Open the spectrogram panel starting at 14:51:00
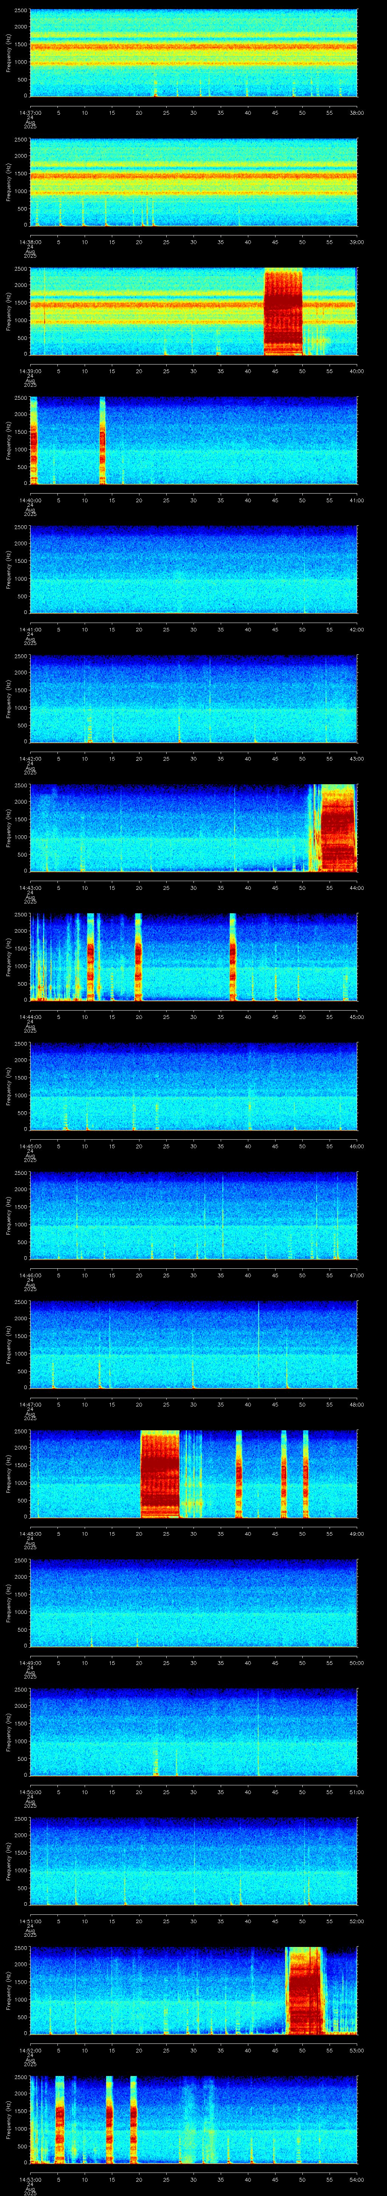This screenshot has width=387, height=2196. point(193,1862)
